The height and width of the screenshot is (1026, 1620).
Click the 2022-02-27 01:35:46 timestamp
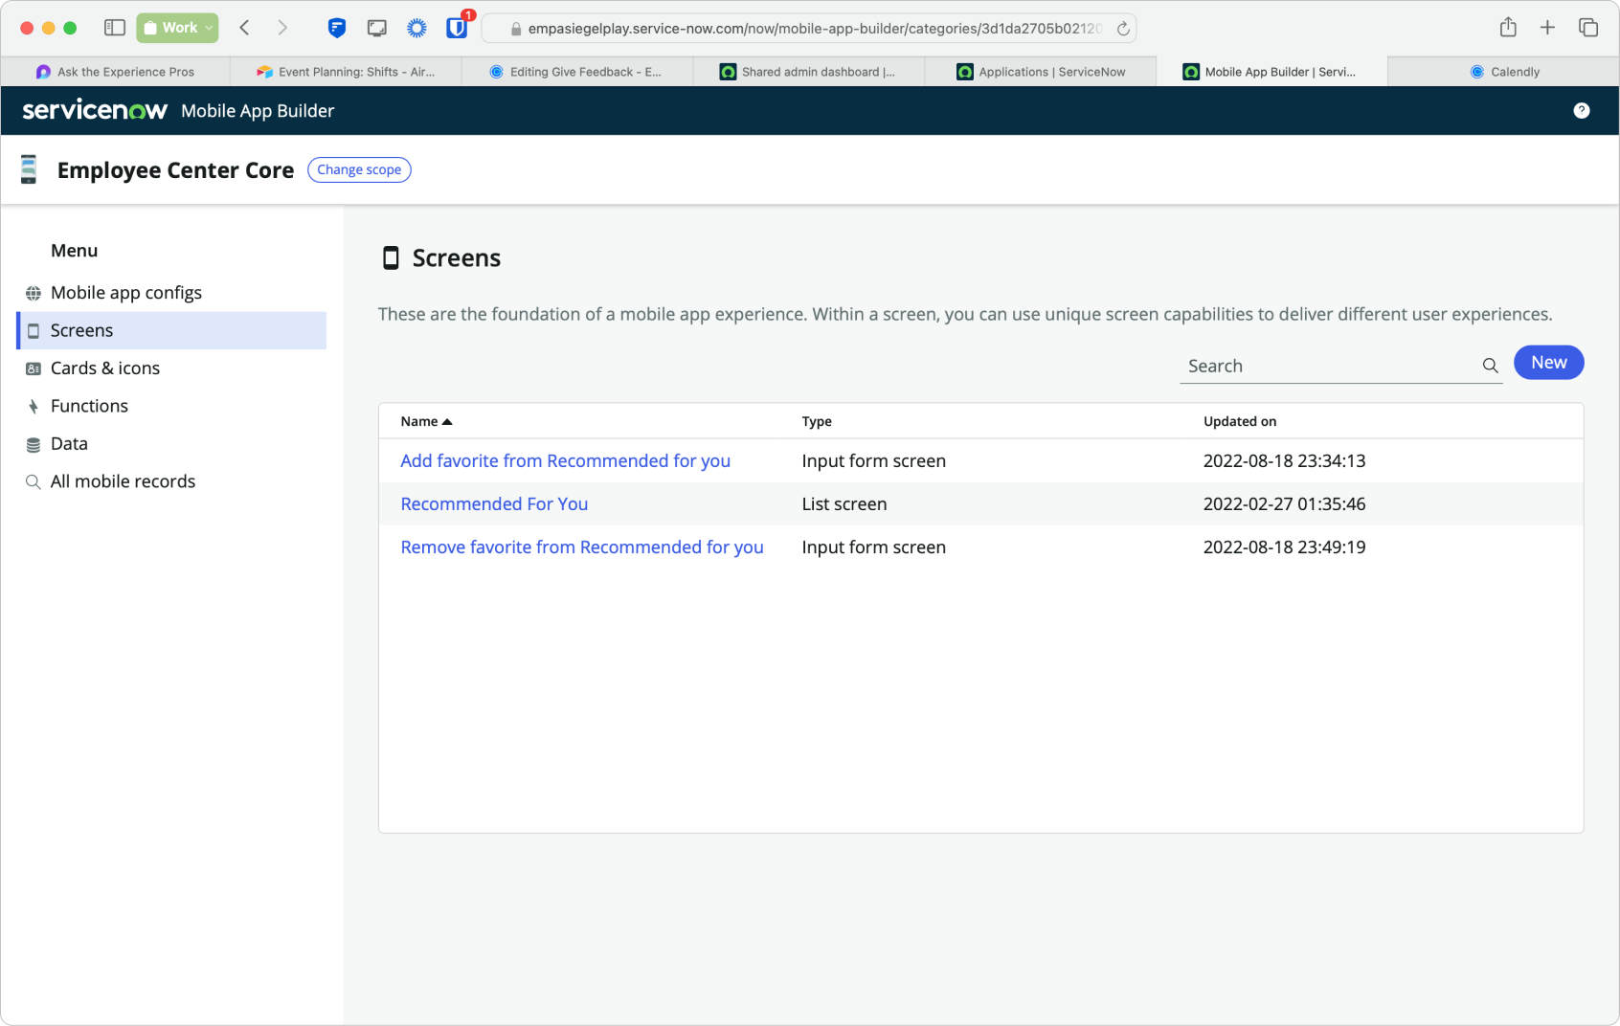(x=1284, y=504)
